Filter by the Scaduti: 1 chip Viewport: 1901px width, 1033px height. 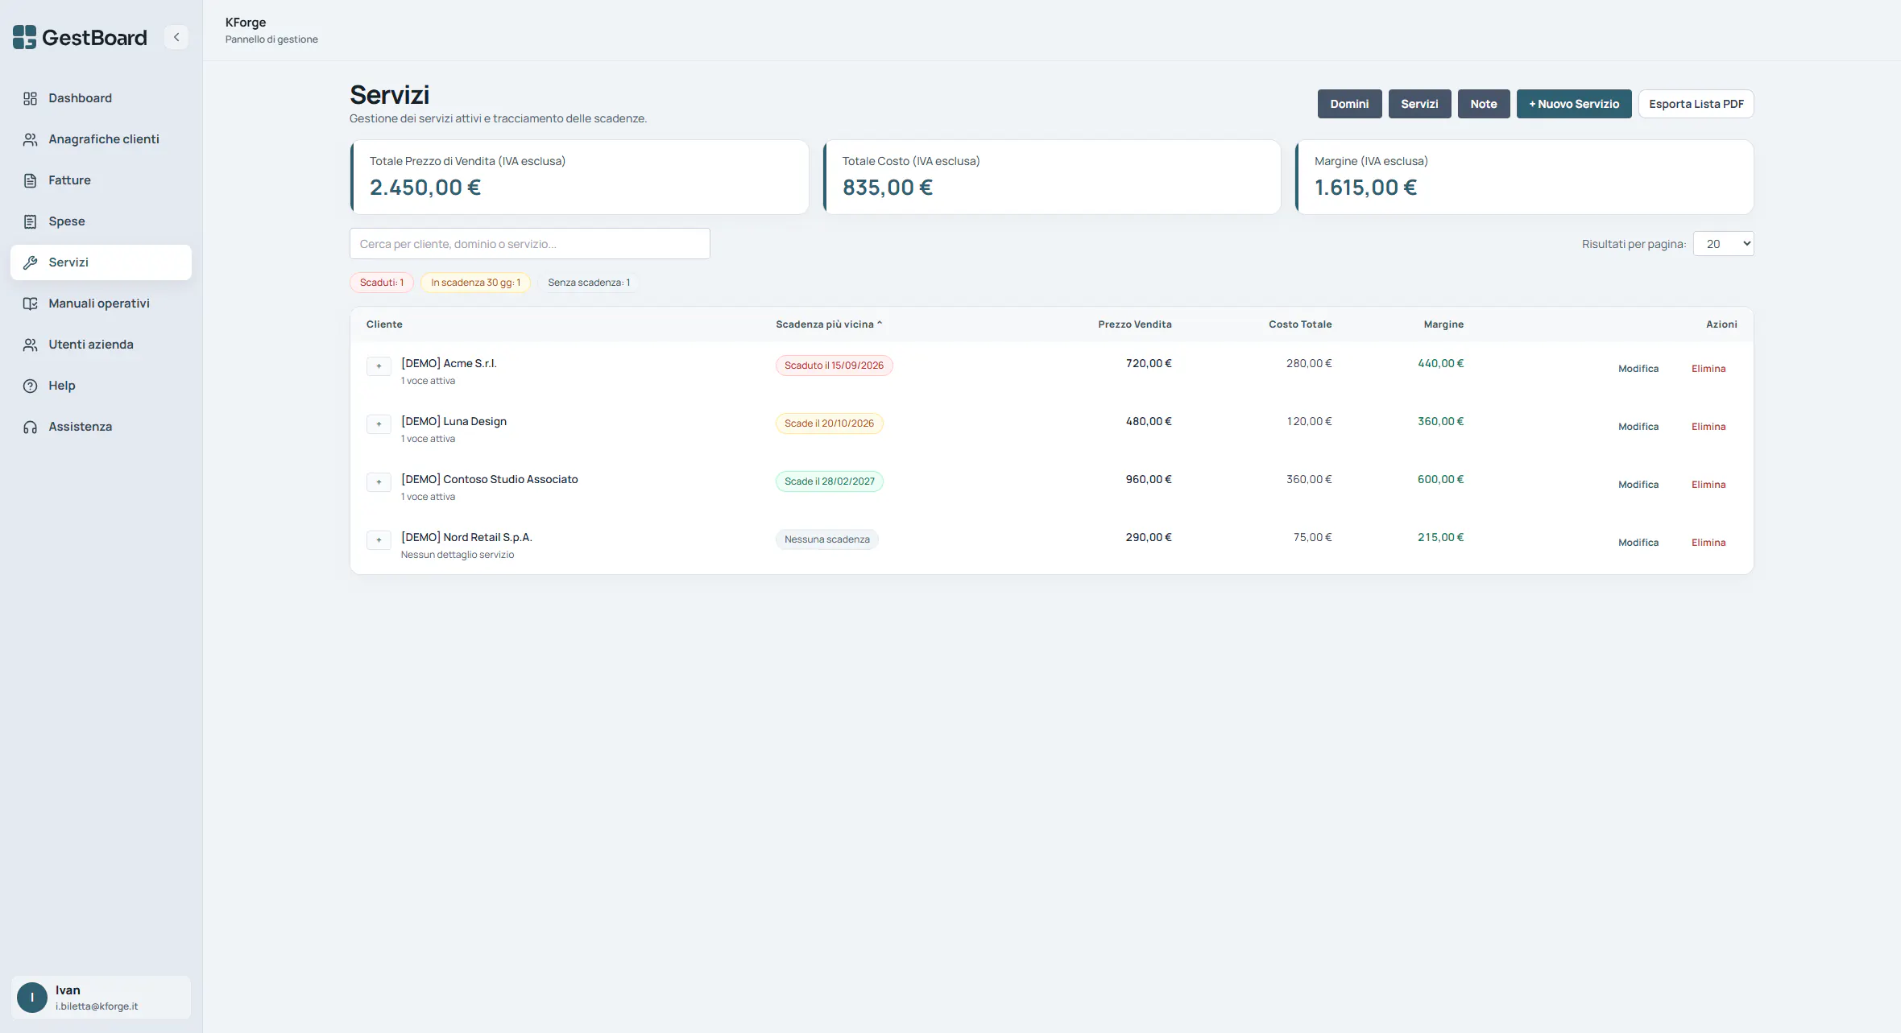382,283
